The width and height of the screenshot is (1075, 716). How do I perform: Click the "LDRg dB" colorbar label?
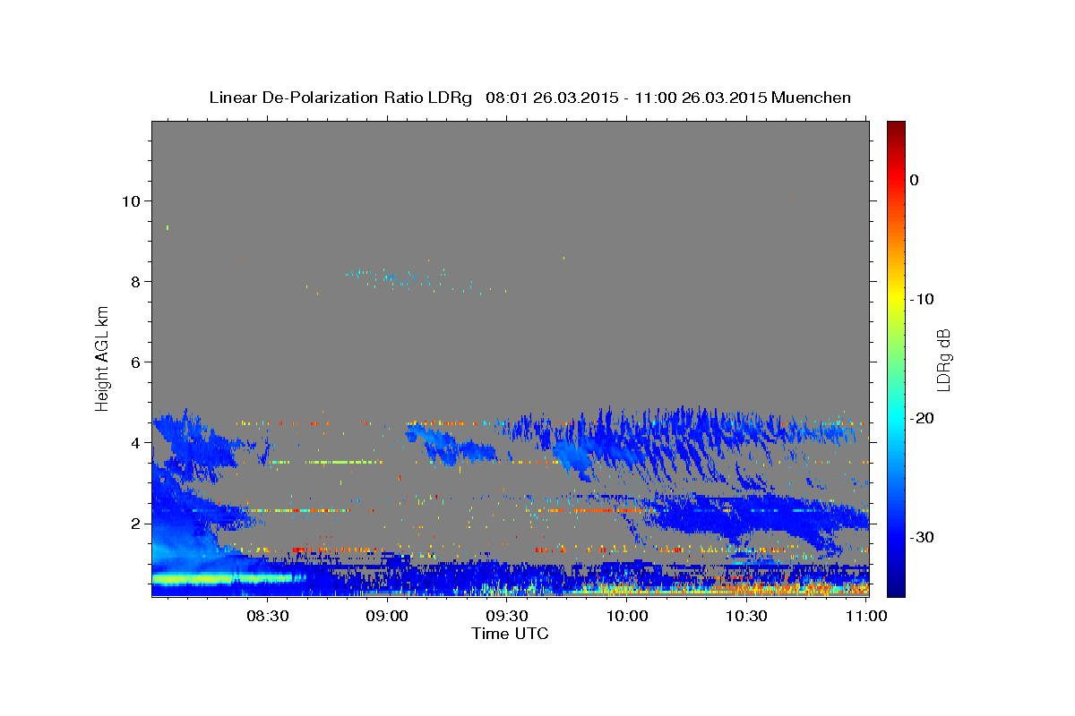click(942, 360)
